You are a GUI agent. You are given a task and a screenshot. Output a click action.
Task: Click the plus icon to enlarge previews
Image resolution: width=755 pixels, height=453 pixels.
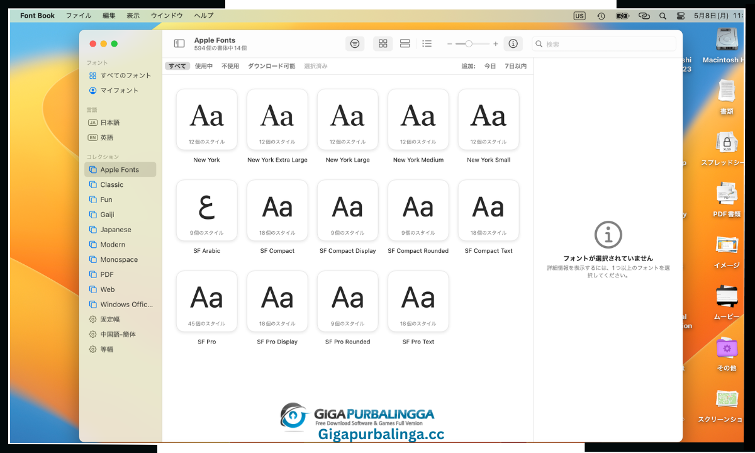496,44
